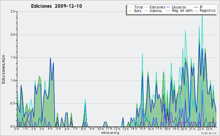
Task: Click the 'Ediciones' legend label
Action: pyautogui.click(x=157, y=7)
